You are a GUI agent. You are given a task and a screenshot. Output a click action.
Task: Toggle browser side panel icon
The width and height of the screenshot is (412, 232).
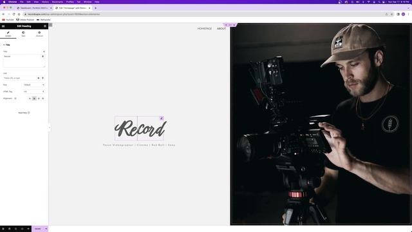(x=398, y=14)
